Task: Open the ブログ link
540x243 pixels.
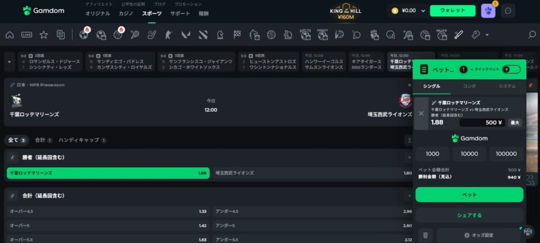Action: [160, 4]
